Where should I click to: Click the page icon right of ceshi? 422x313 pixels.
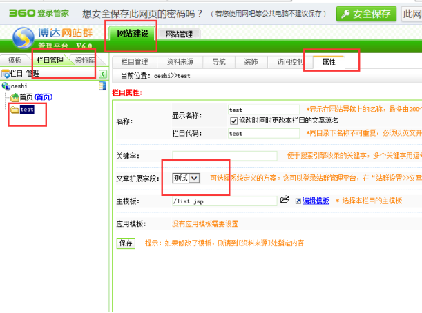click(x=102, y=85)
